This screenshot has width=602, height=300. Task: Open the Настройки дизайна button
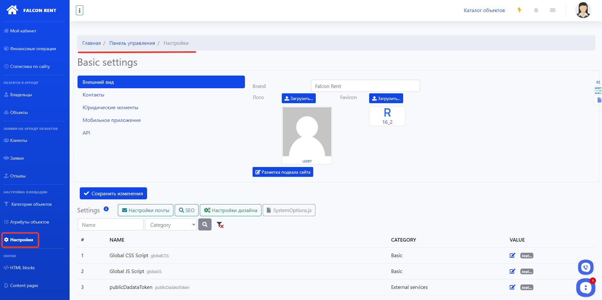tap(231, 210)
